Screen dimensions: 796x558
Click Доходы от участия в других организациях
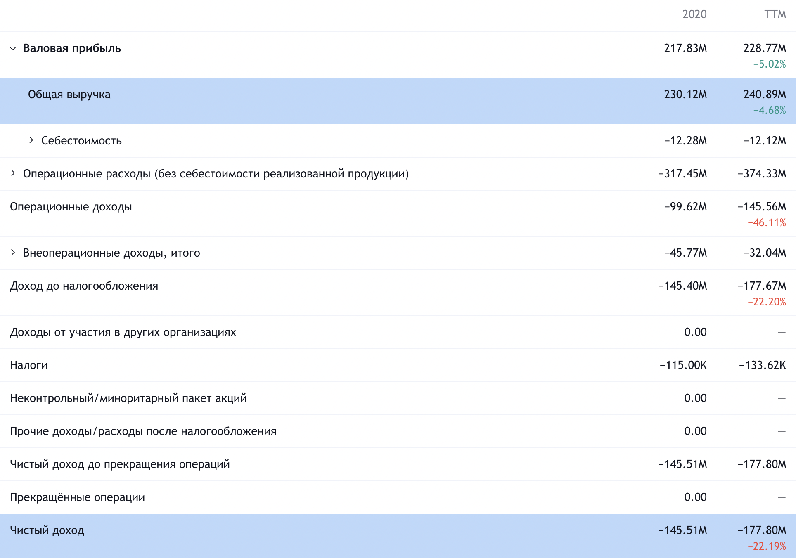point(123,332)
